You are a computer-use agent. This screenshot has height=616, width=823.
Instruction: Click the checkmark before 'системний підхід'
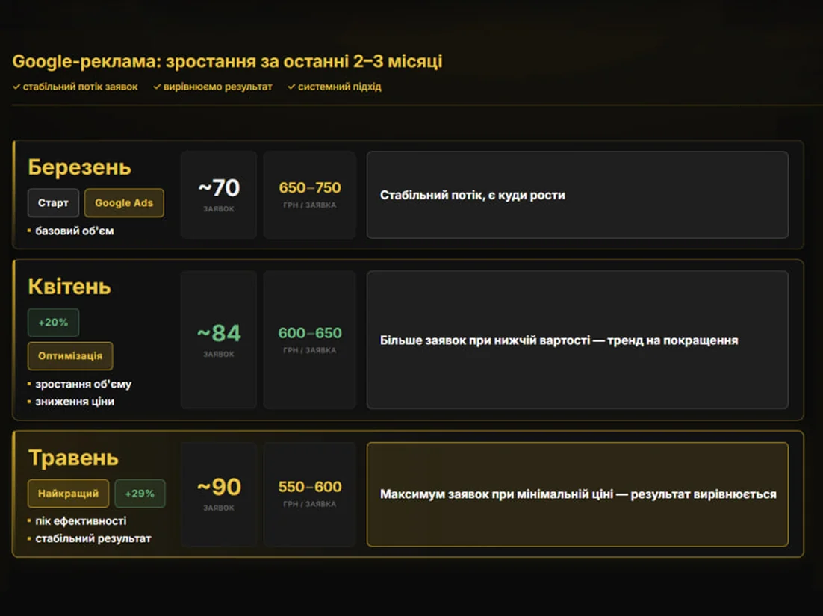(291, 87)
